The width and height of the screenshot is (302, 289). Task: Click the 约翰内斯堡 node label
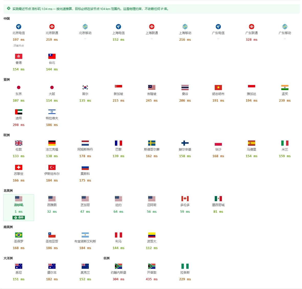pos(118,273)
